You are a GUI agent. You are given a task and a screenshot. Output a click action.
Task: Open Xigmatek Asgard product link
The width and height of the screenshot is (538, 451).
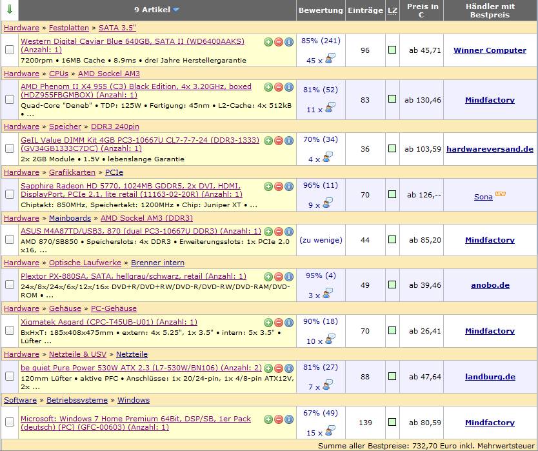109,322
